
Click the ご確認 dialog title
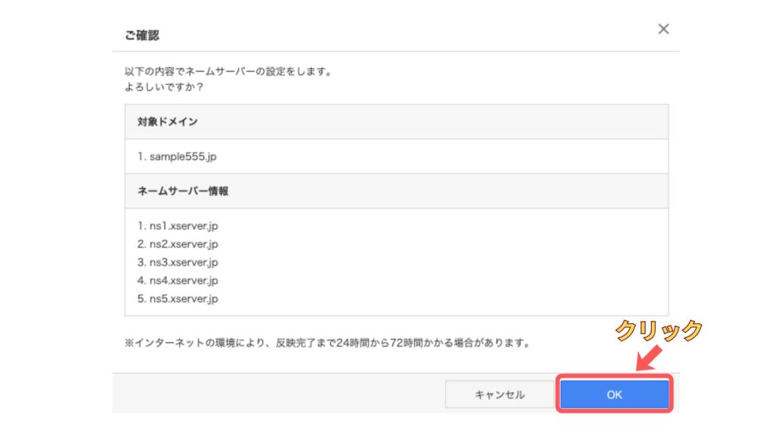click(x=142, y=35)
